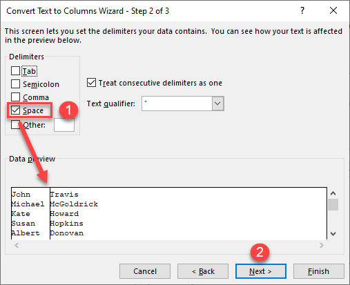The width and height of the screenshot is (350, 285).
Task: Proceed with the Next button
Action: tap(261, 271)
